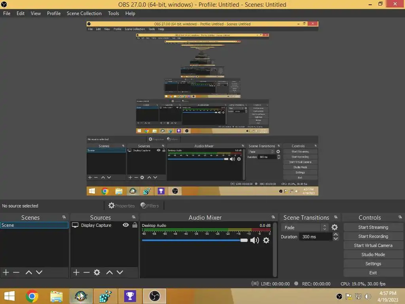Undock the Scenes panel
Viewport: 405px width, 304px height.
pyautogui.click(x=64, y=217)
